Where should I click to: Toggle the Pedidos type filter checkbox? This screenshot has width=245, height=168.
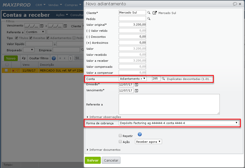pos(74,38)
